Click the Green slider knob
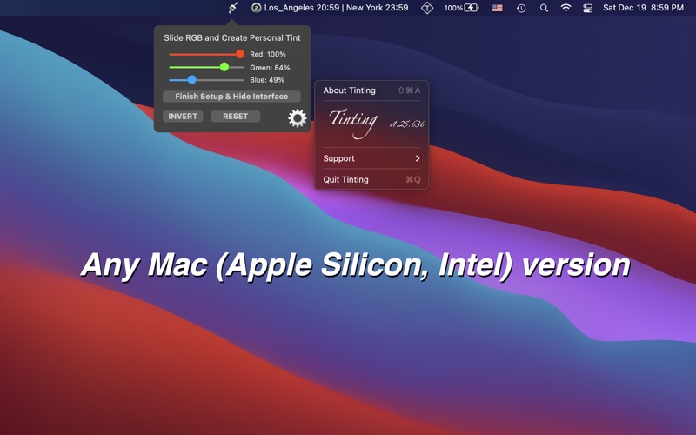696x435 pixels. click(x=224, y=67)
